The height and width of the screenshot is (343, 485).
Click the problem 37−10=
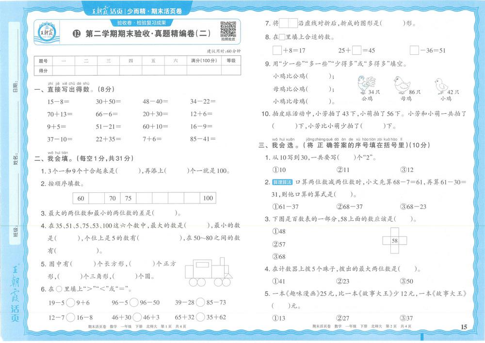tap(60, 140)
